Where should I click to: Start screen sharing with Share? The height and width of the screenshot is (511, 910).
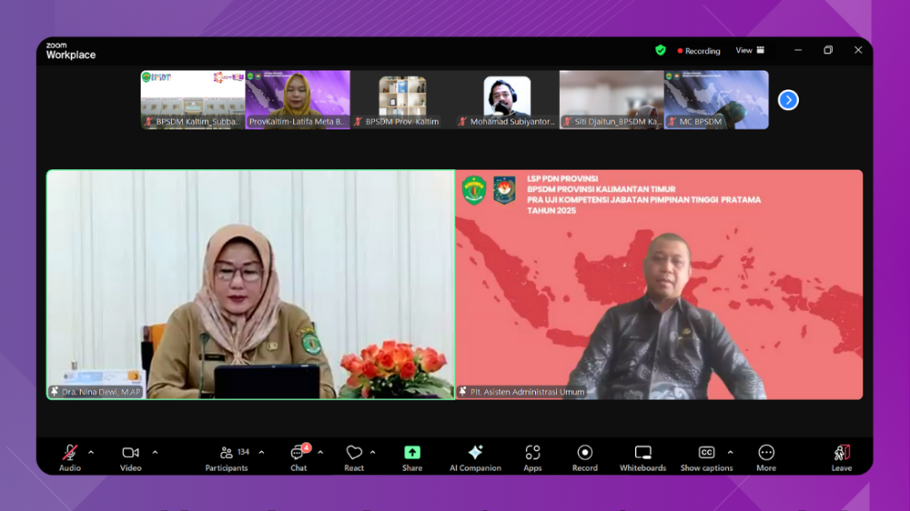click(x=412, y=458)
